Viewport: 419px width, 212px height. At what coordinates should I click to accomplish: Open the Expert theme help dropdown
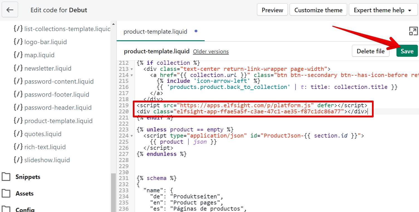click(x=383, y=10)
